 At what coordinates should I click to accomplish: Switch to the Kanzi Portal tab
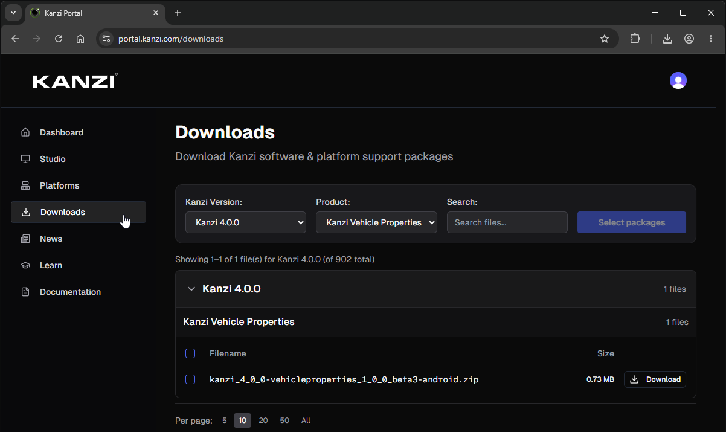click(x=95, y=13)
